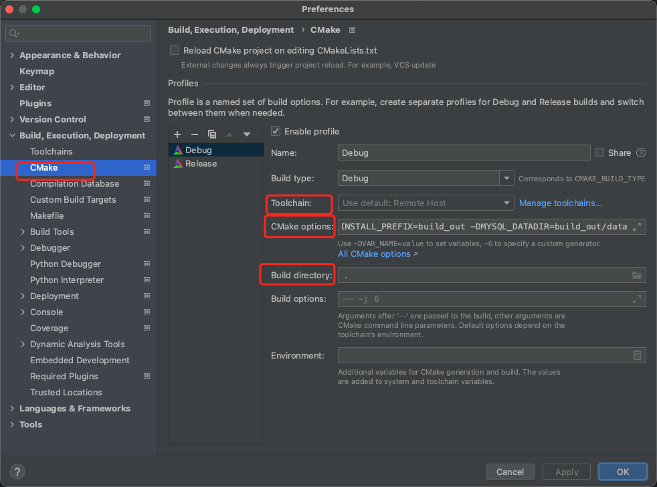Click project icon beside Required Plugins
Image resolution: width=657 pixels, height=487 pixels.
point(147,376)
